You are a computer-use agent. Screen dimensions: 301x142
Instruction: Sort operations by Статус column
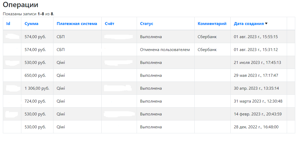point(146,24)
